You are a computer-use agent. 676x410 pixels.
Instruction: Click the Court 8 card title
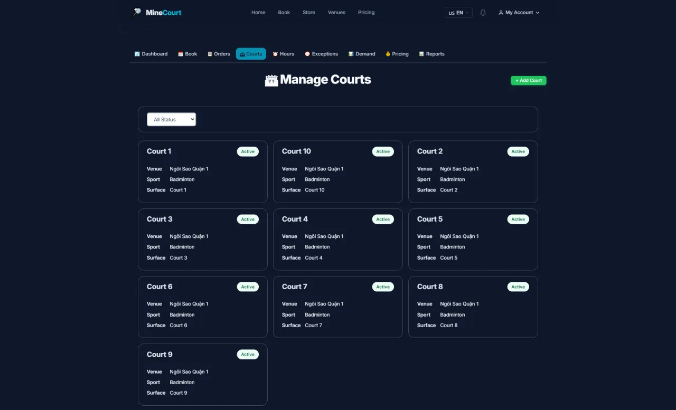coord(430,287)
